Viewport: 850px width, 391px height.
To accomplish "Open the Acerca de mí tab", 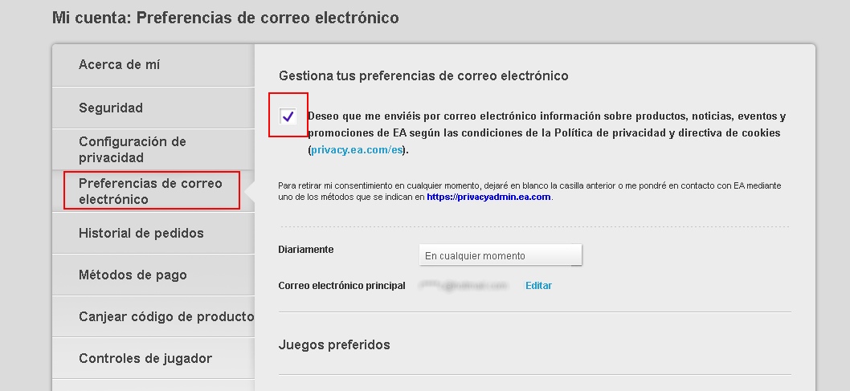I will pos(119,65).
